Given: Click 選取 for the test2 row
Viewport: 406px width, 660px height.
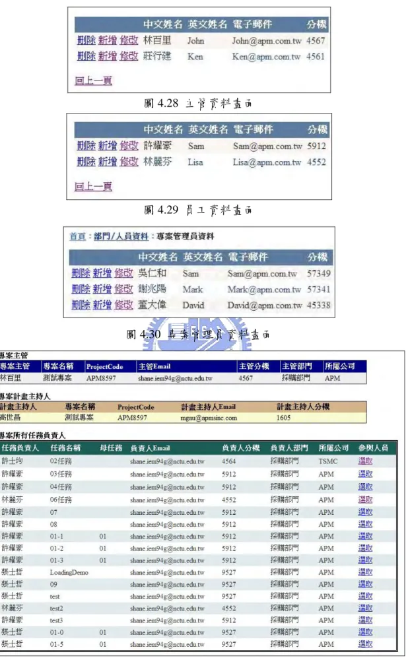Looking at the screenshot, I should (365, 609).
